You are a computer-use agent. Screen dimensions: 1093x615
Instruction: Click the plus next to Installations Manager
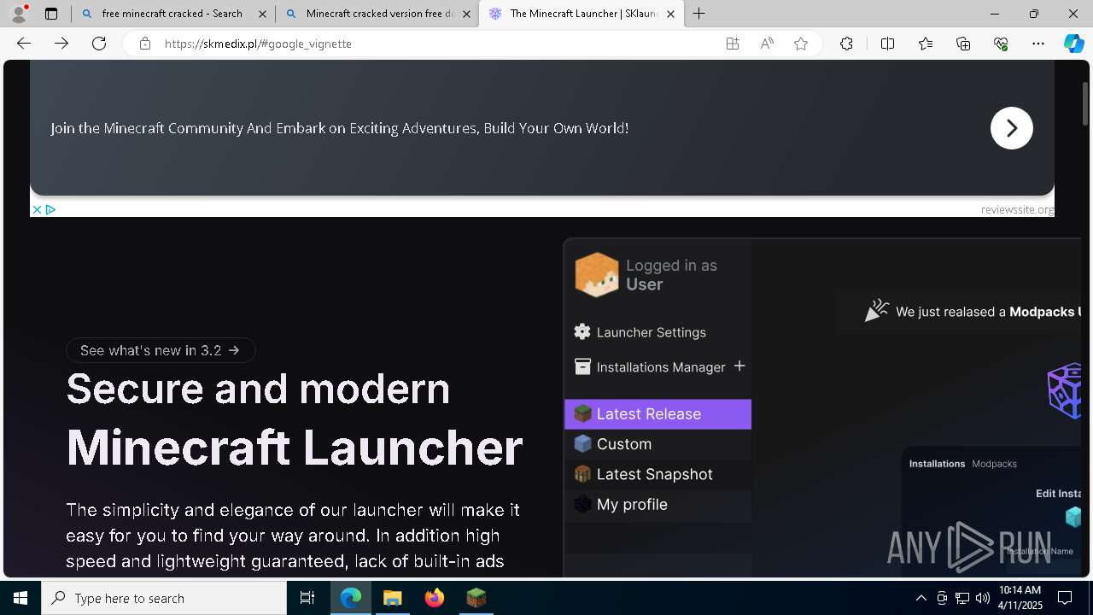(739, 366)
